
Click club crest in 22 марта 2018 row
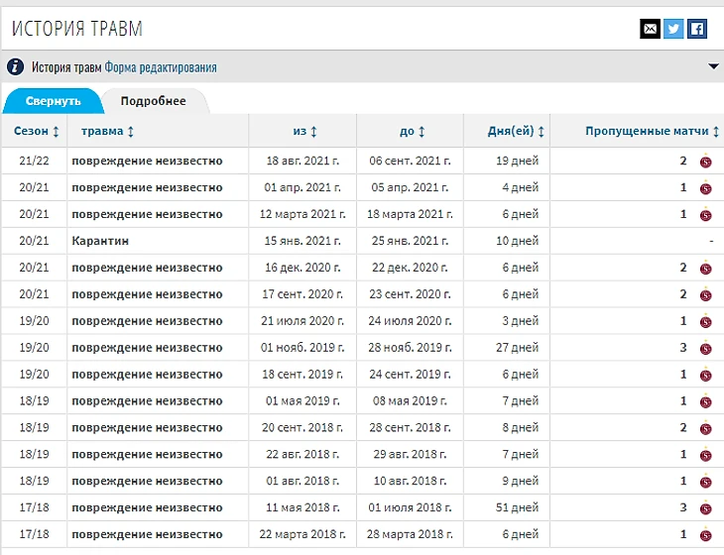click(705, 535)
